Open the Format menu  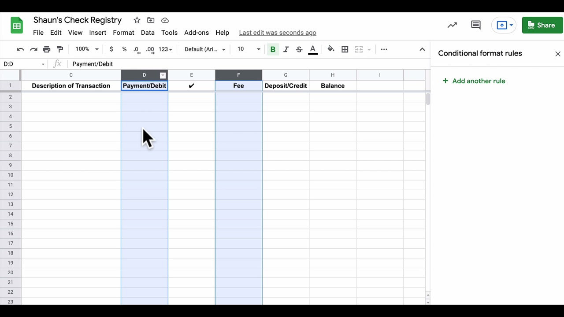point(123,33)
